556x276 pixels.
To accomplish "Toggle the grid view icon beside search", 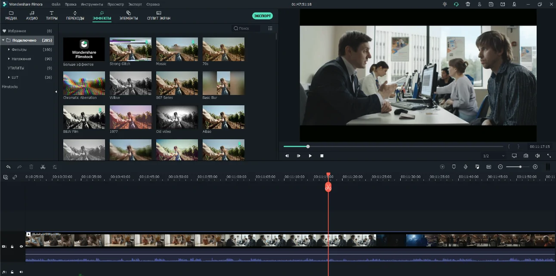I will [270, 28].
